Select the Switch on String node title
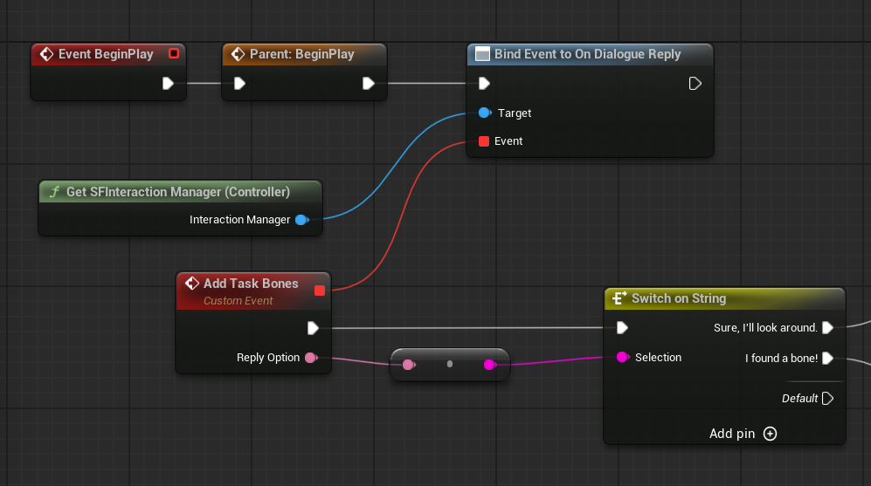871x486 pixels. tap(679, 298)
